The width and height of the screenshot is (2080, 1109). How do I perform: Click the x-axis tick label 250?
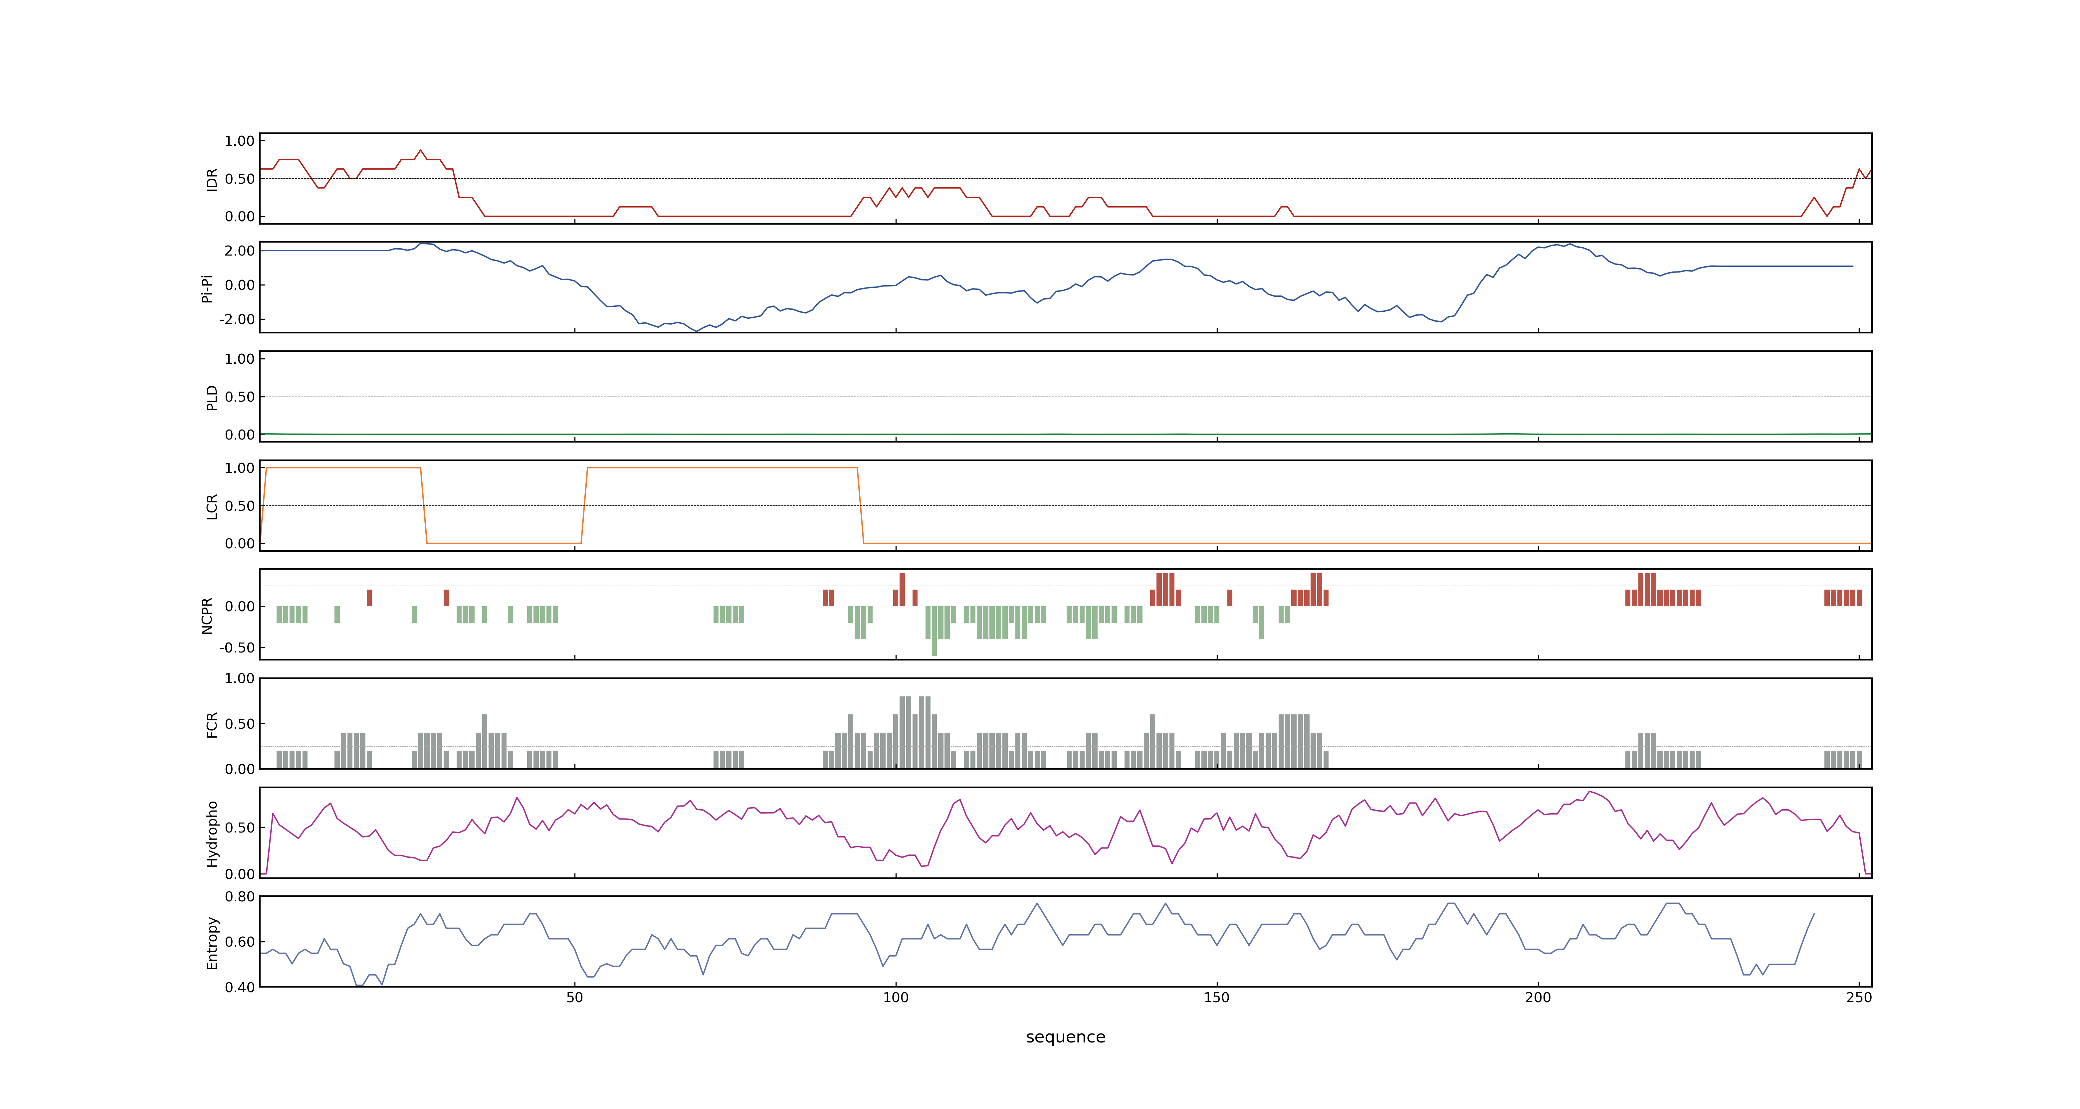pyautogui.click(x=1859, y=997)
